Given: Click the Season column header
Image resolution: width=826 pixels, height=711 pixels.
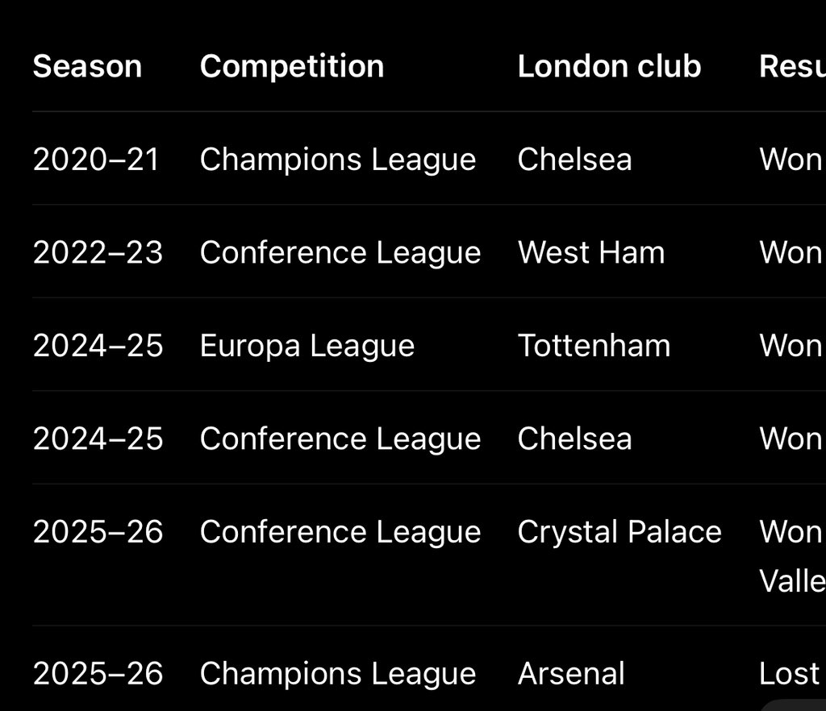Looking at the screenshot, I should click(x=87, y=66).
